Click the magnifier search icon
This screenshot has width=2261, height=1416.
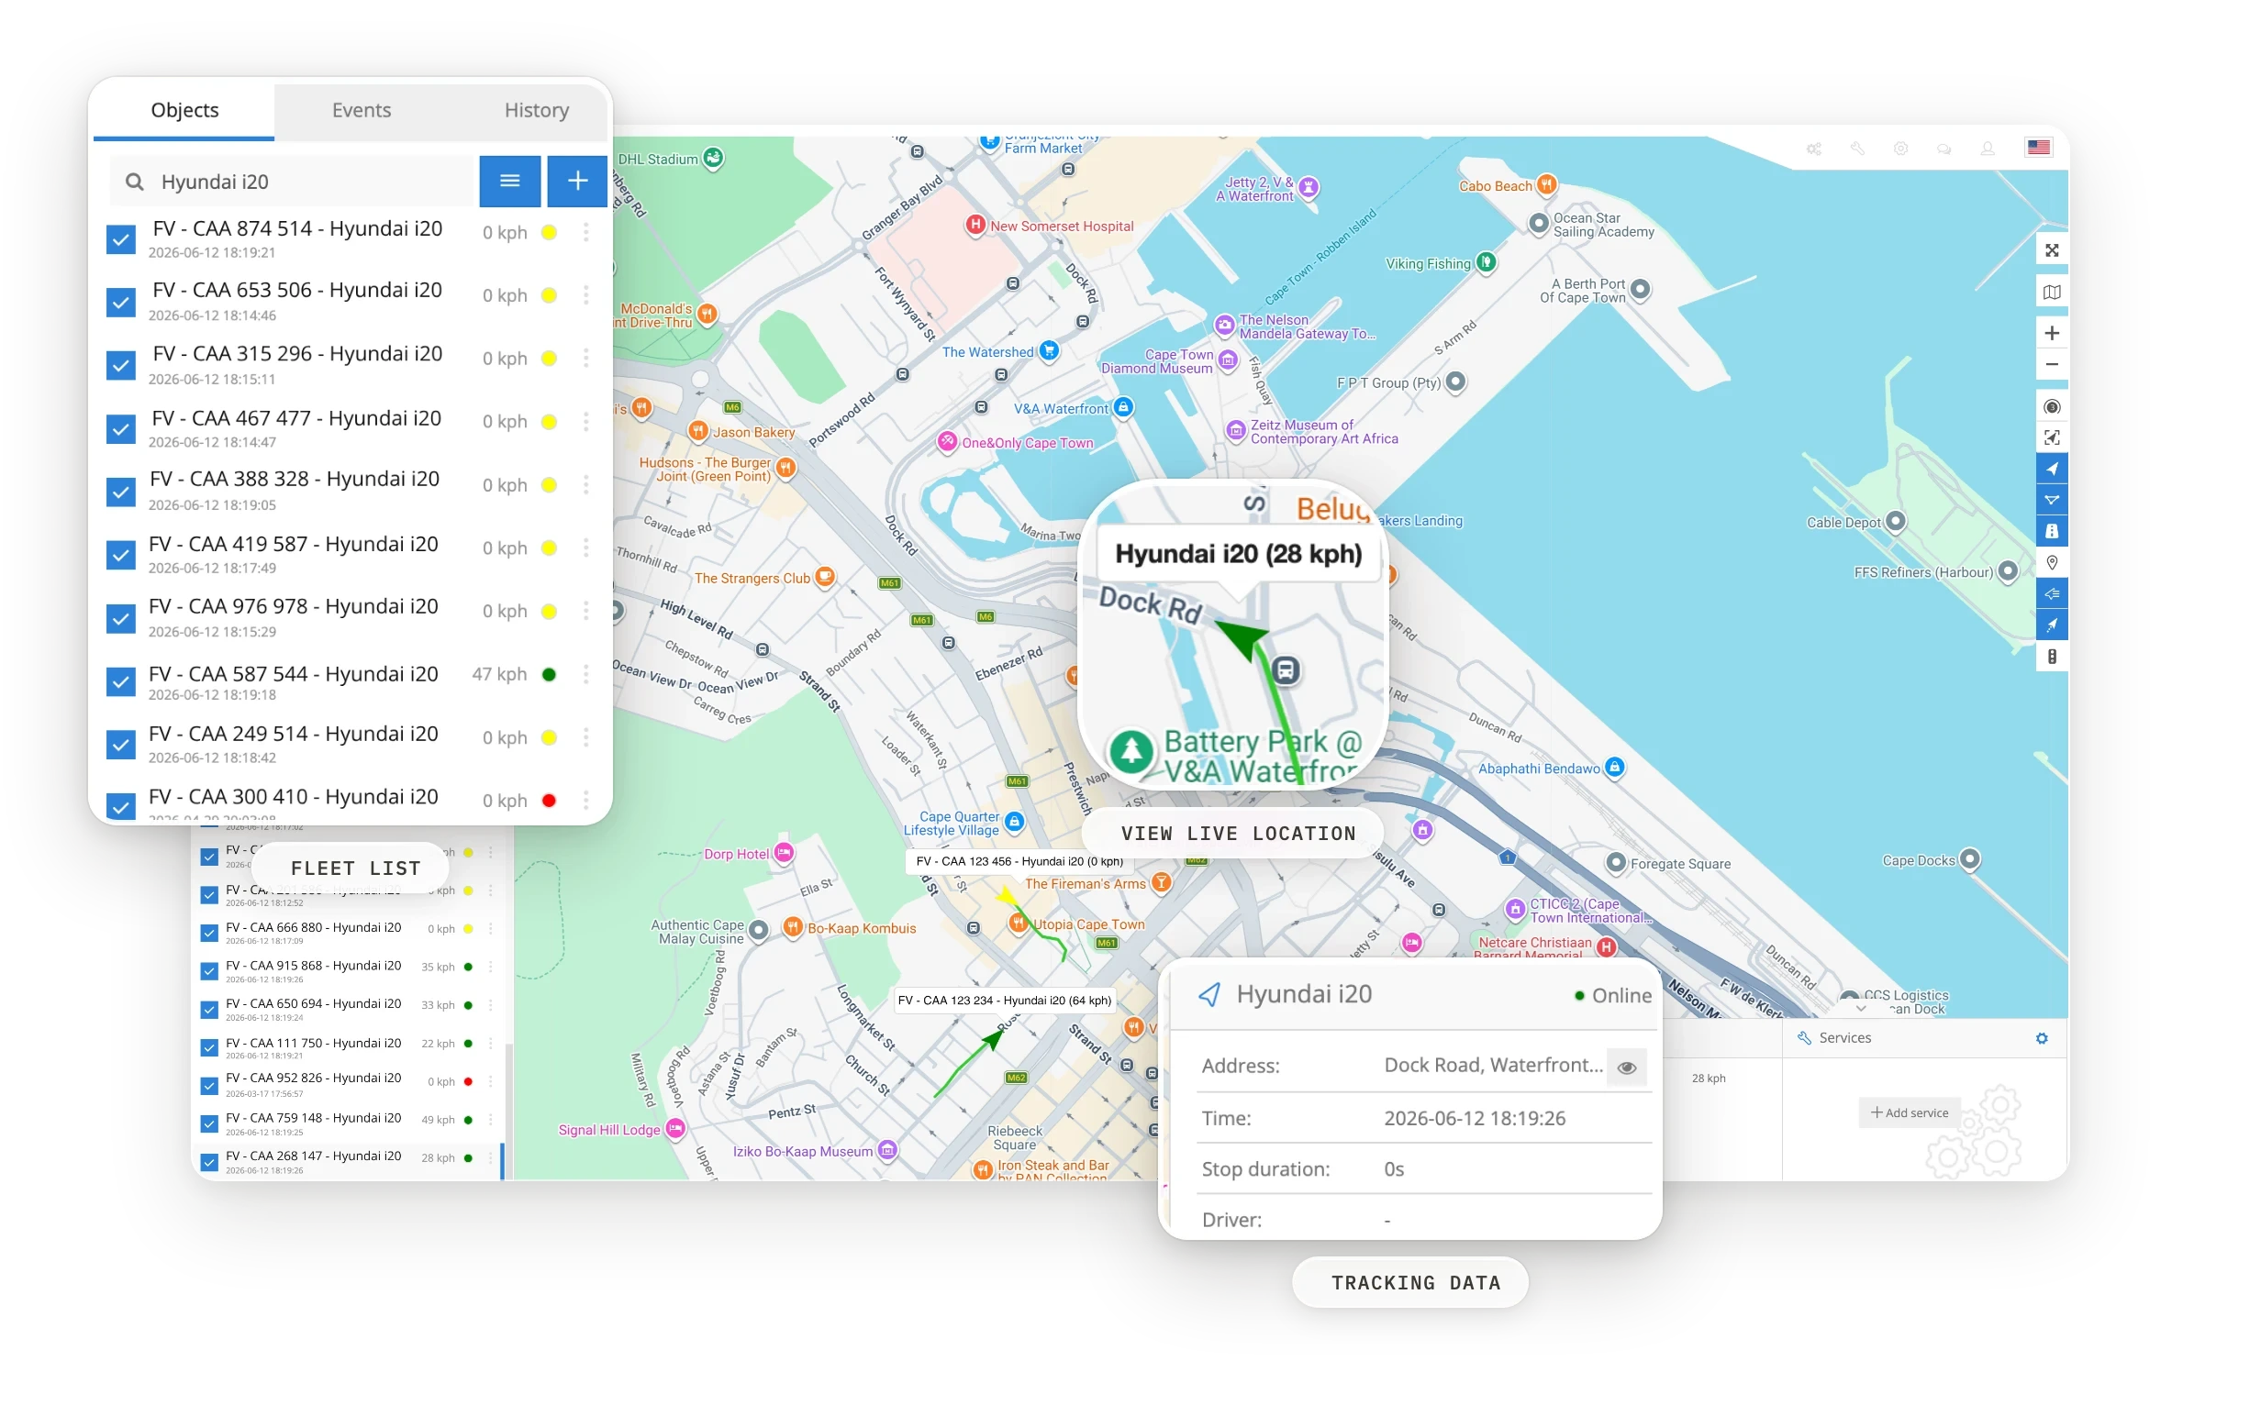(x=135, y=182)
